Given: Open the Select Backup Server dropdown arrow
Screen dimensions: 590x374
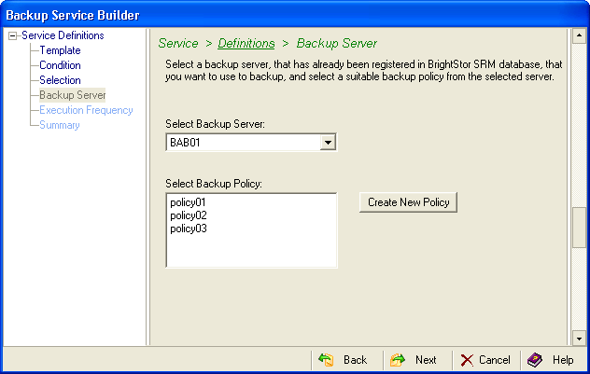Looking at the screenshot, I should pos(328,143).
